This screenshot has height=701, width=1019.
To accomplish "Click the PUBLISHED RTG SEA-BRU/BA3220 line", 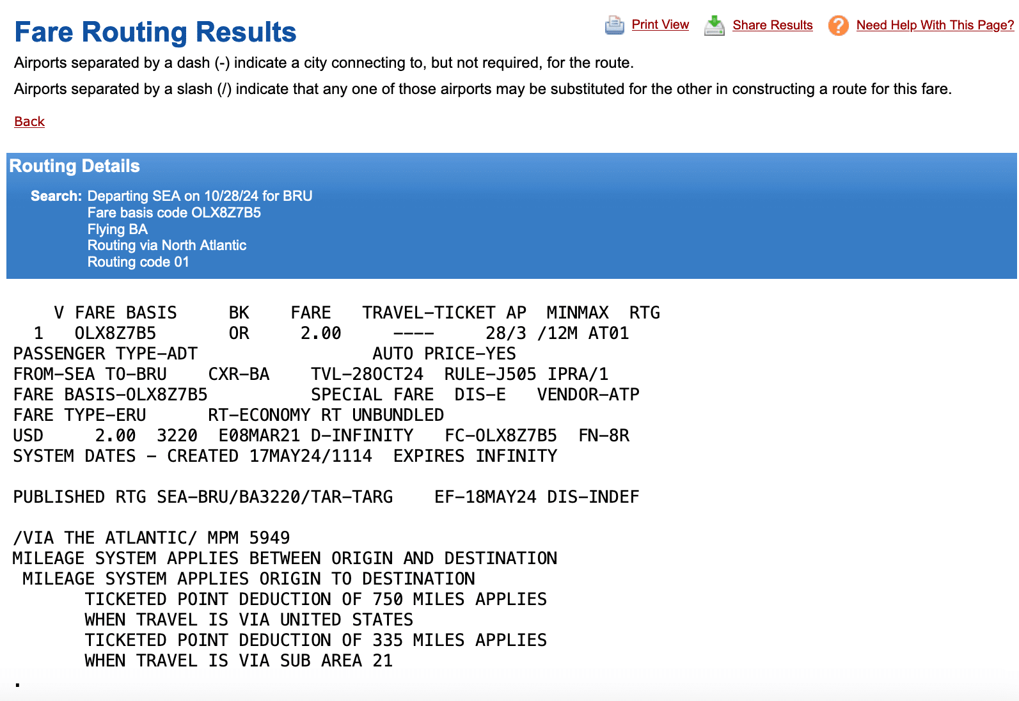I will tap(203, 497).
